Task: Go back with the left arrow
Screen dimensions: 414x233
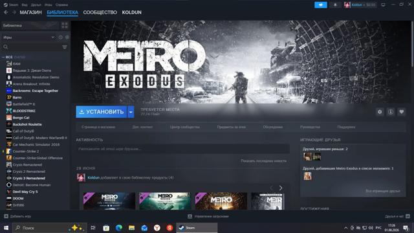Action: pos(6,12)
